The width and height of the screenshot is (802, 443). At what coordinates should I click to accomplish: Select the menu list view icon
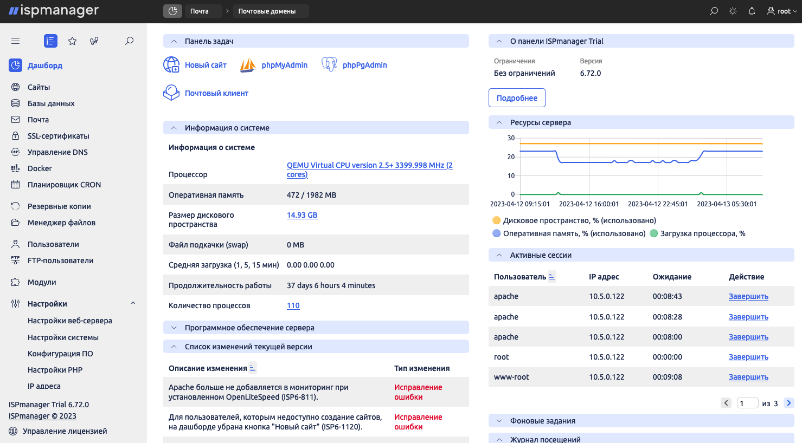point(50,41)
